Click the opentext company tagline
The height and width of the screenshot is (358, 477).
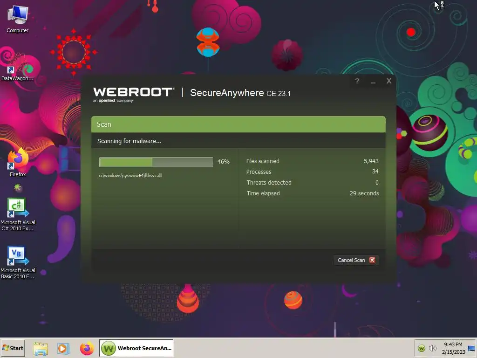click(x=113, y=101)
